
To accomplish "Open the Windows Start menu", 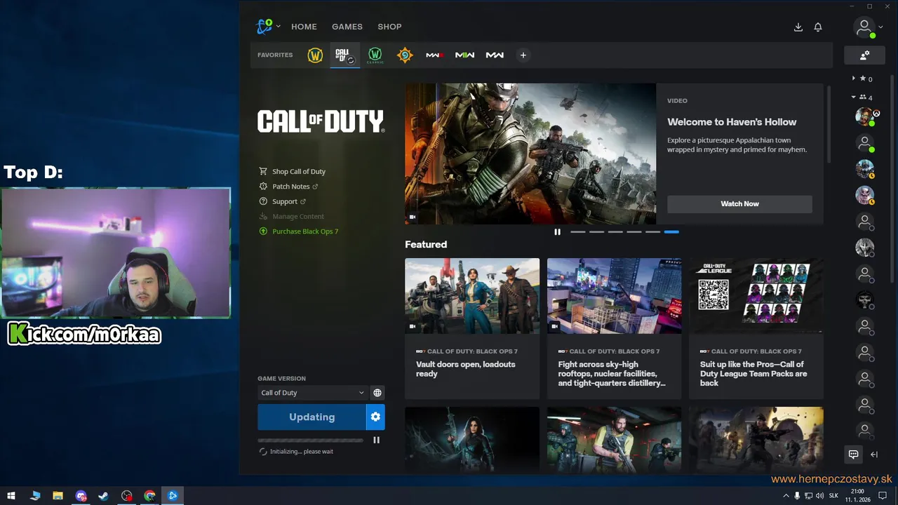I will [11, 496].
